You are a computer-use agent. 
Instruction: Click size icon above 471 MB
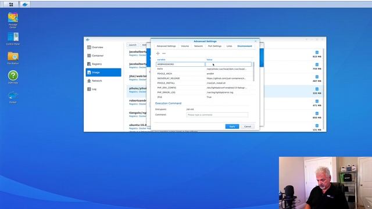(x=317, y=101)
